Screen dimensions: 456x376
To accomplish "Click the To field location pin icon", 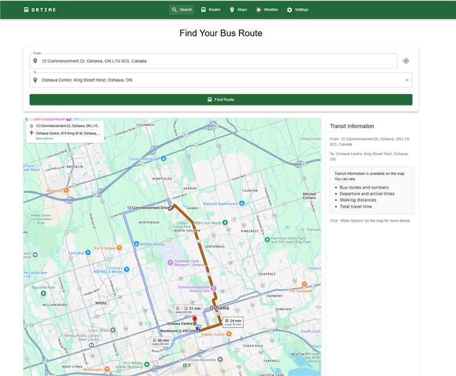I will (35, 80).
